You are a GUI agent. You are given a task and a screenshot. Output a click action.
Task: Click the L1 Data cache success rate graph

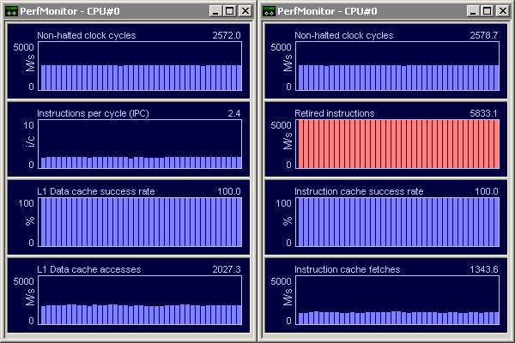coord(140,222)
